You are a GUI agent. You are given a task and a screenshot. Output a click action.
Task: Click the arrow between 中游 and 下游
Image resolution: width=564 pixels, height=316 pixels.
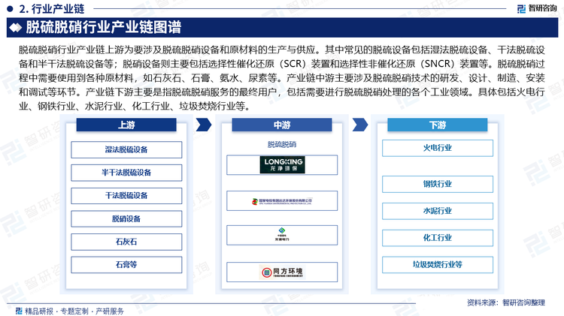(359, 125)
